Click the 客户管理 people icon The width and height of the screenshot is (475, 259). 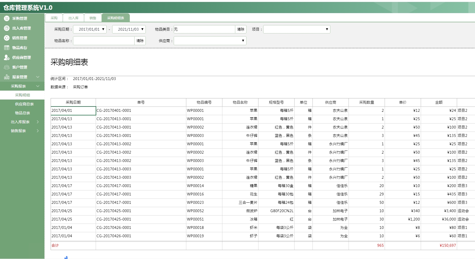tap(7, 67)
